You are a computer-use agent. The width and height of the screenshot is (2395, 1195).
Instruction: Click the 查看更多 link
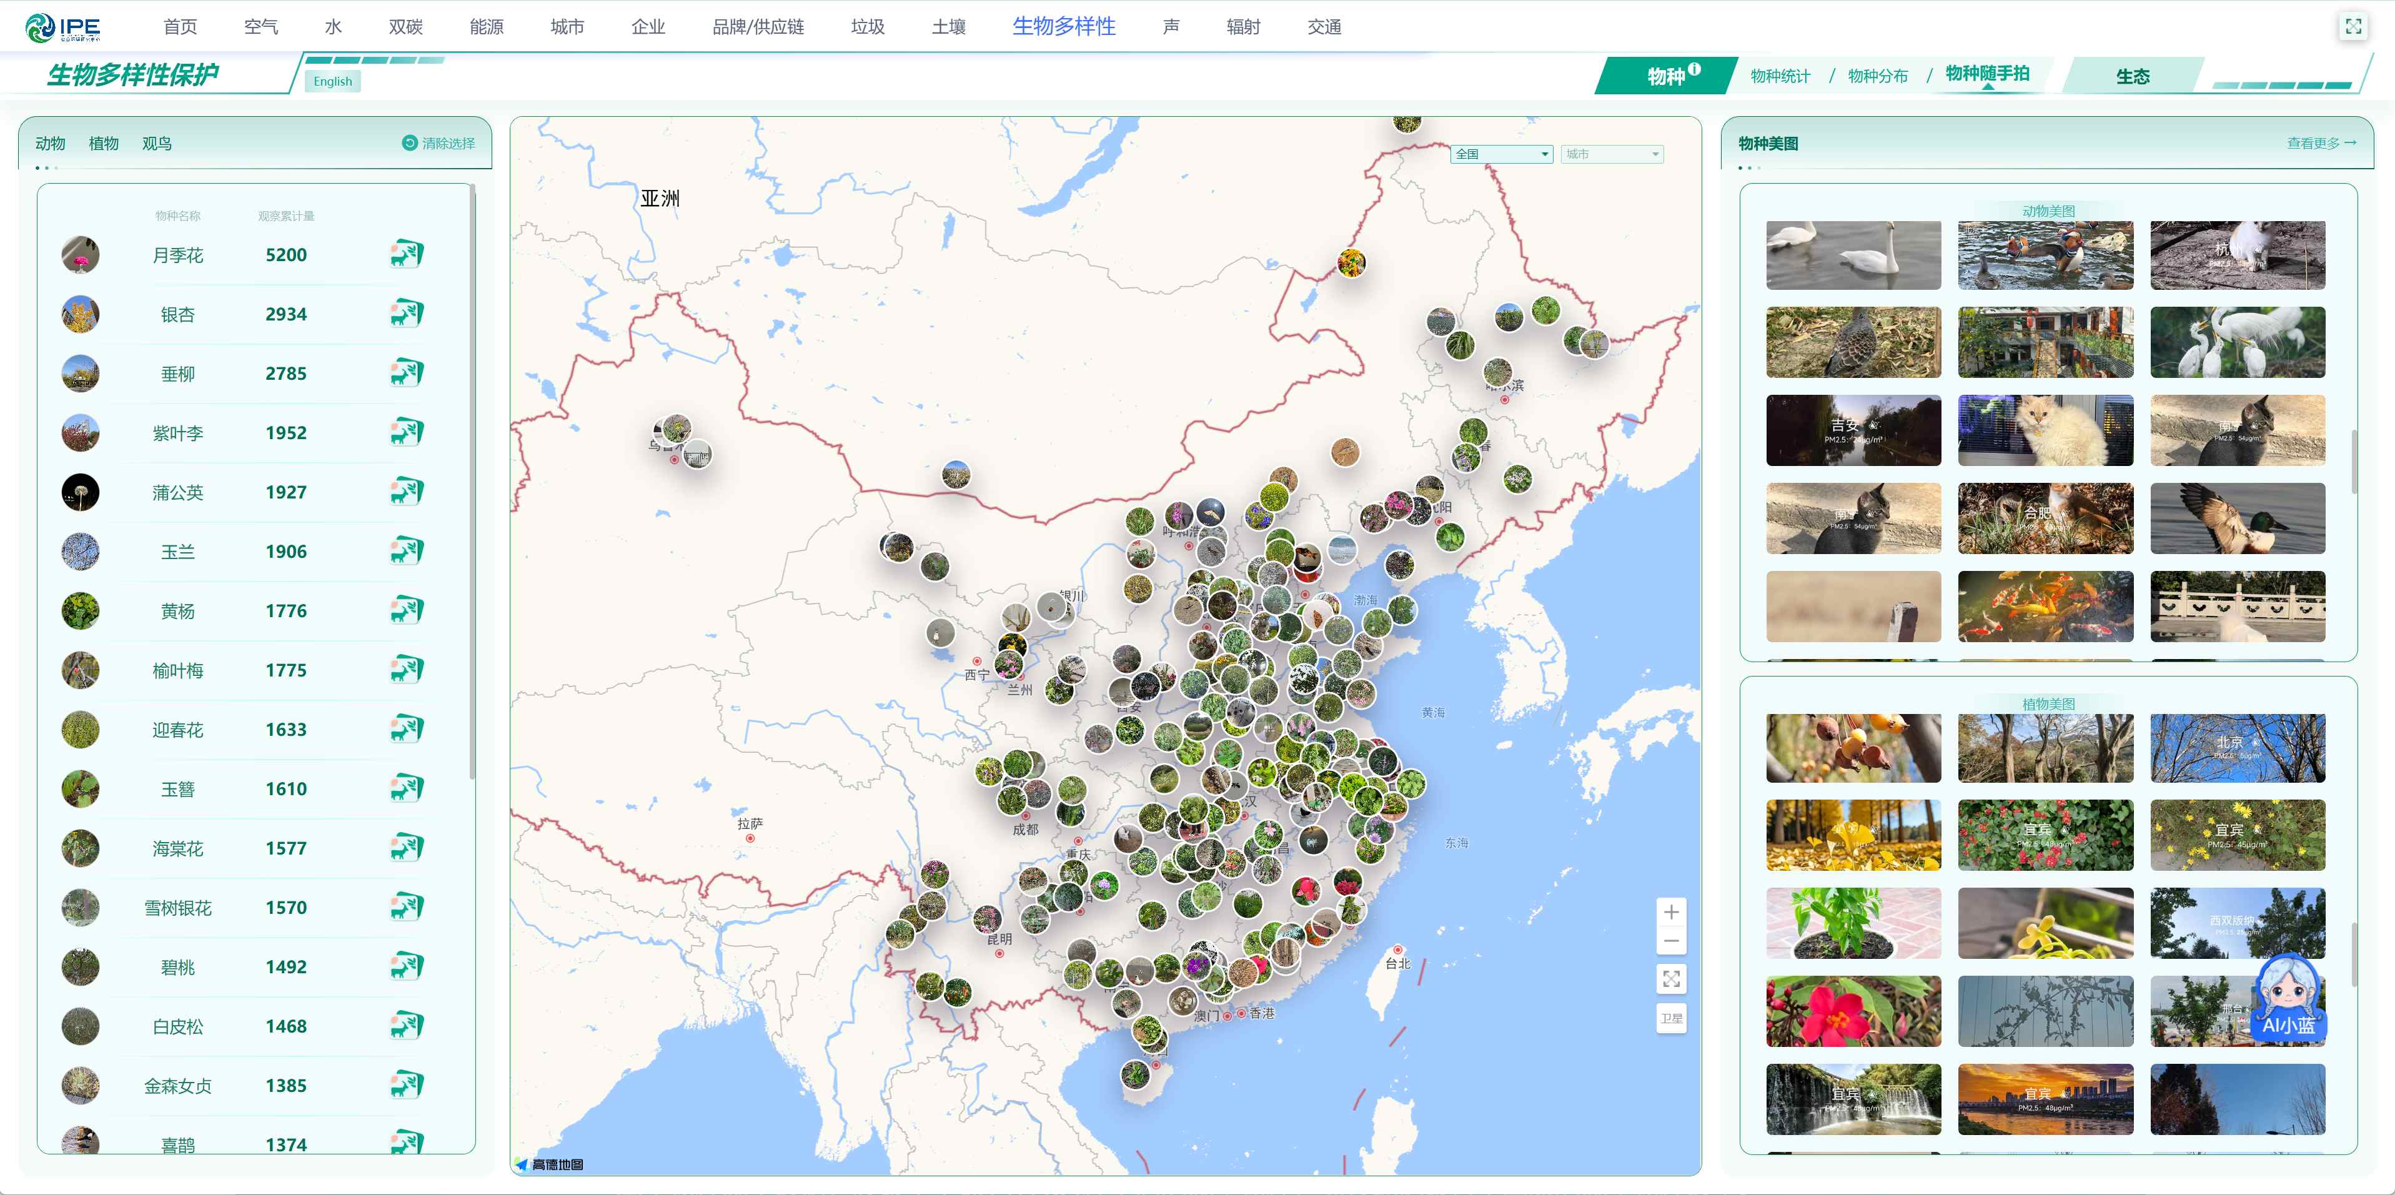(2321, 143)
